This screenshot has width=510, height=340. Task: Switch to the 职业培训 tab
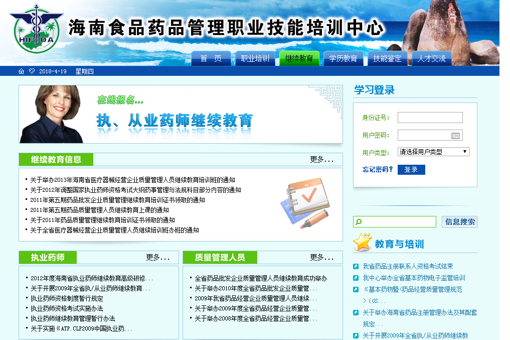pyautogui.click(x=255, y=59)
